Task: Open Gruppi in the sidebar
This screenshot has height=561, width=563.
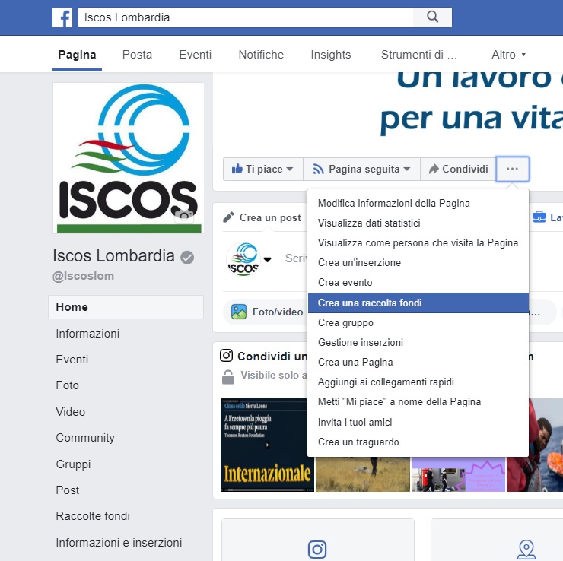Action: coord(73,464)
